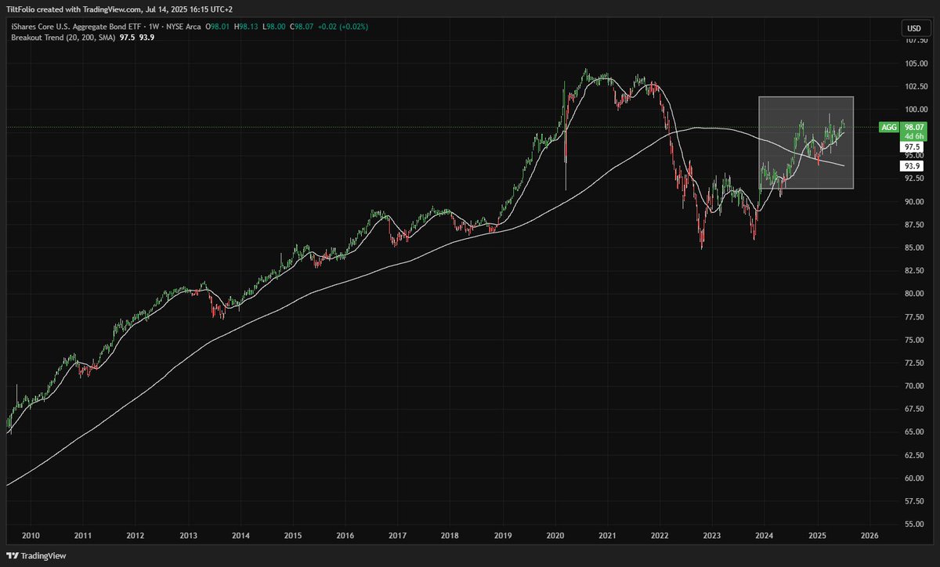
Task: Click the 57.50 price axis label
Action: pos(914,501)
